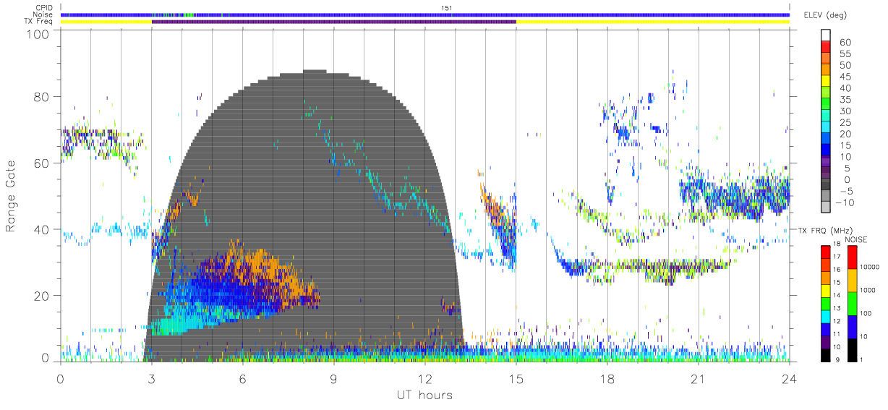The height and width of the screenshot is (410, 888).
Task: Click the CPID label
Action: 44,8
